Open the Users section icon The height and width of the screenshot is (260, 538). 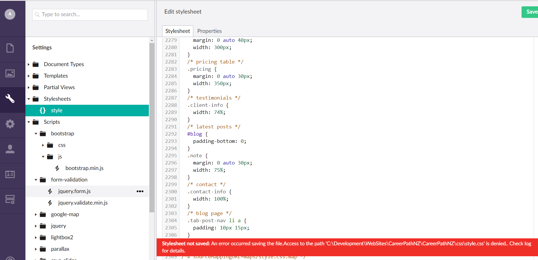pos(10,149)
